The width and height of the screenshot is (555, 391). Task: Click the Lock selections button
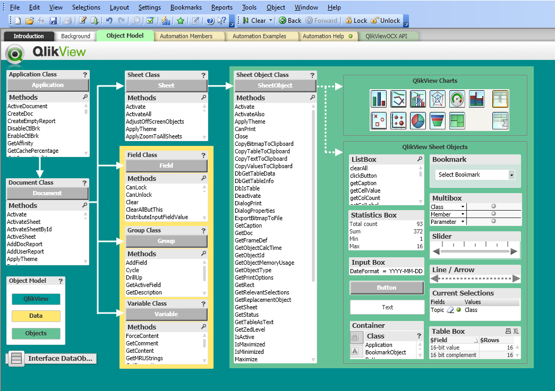[356, 21]
